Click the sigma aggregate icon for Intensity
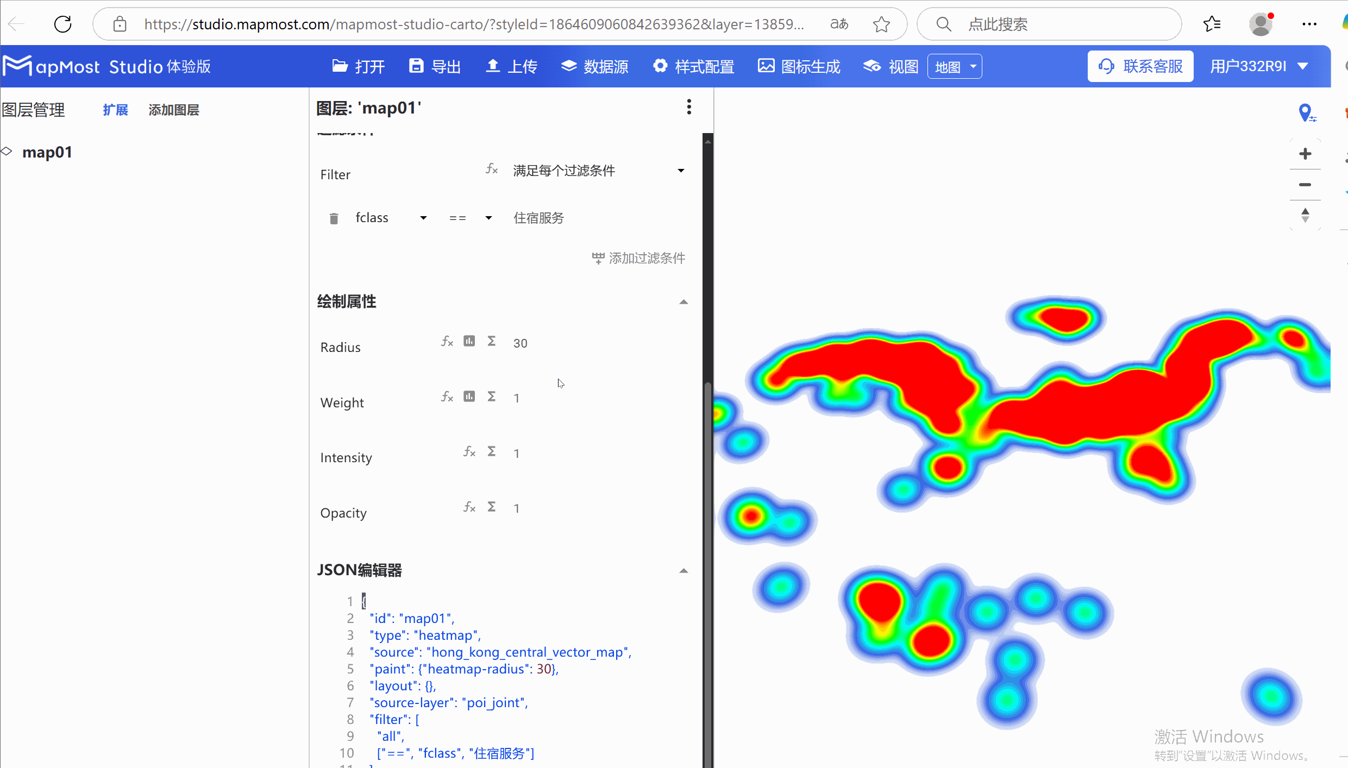Viewport: 1348px width, 768px height. [x=491, y=451]
